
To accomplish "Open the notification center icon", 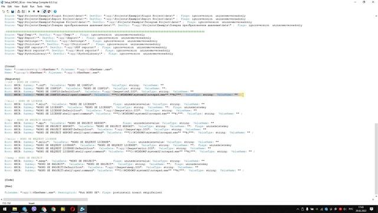I will pos(372,209).
